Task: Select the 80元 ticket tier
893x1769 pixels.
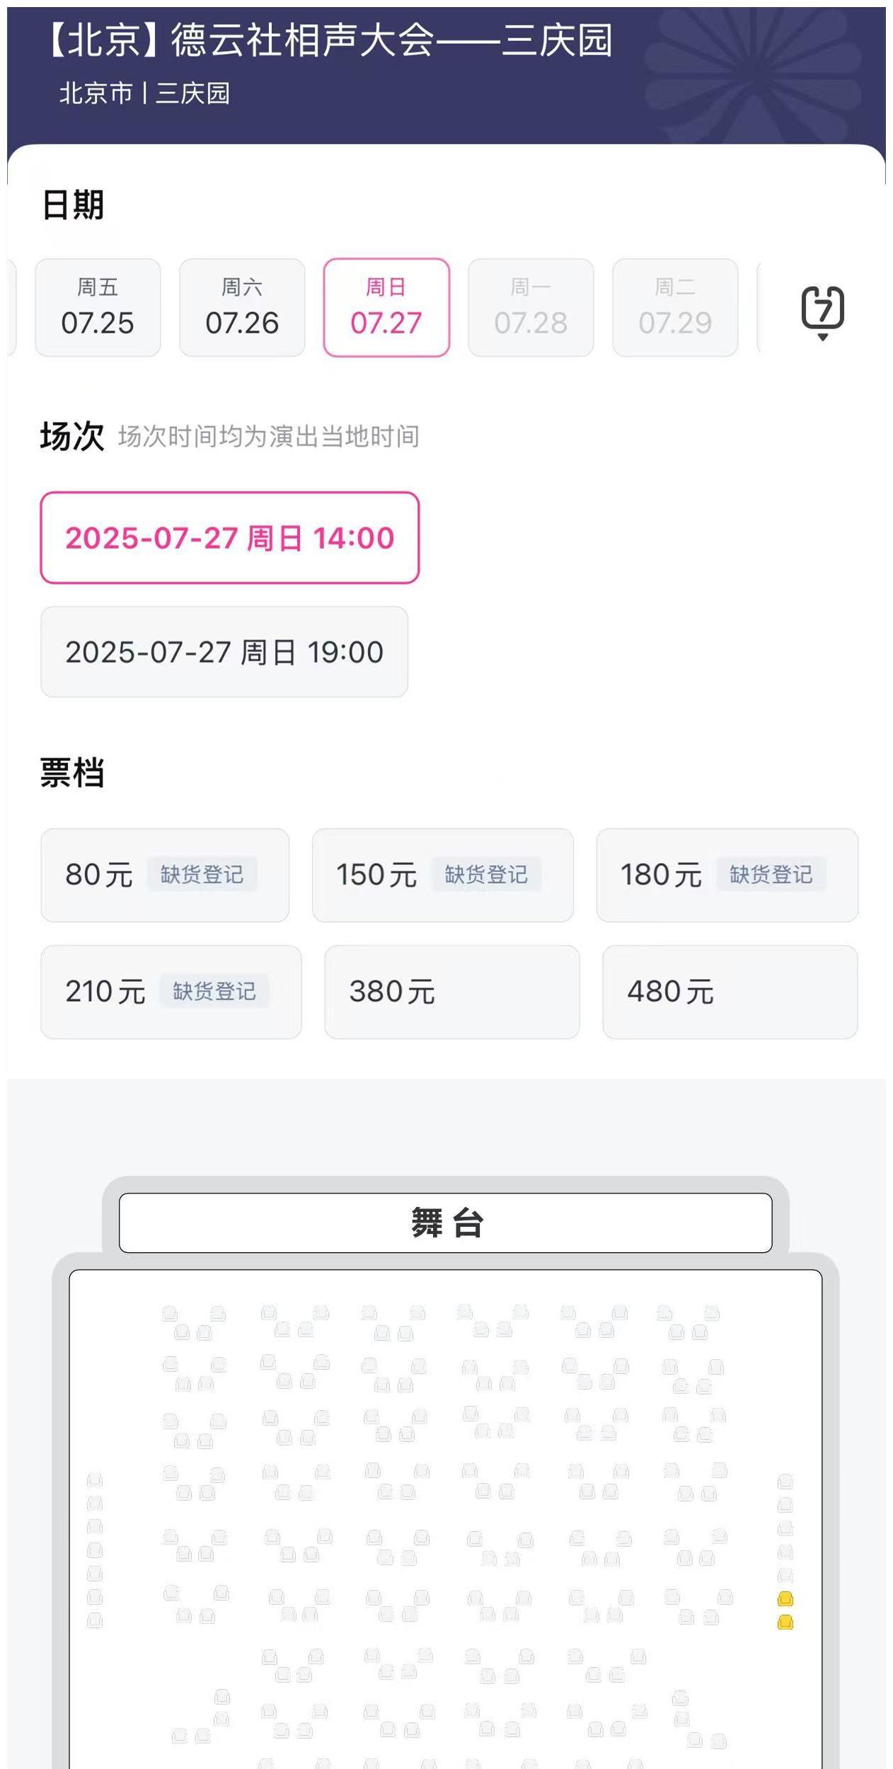Action: click(99, 875)
